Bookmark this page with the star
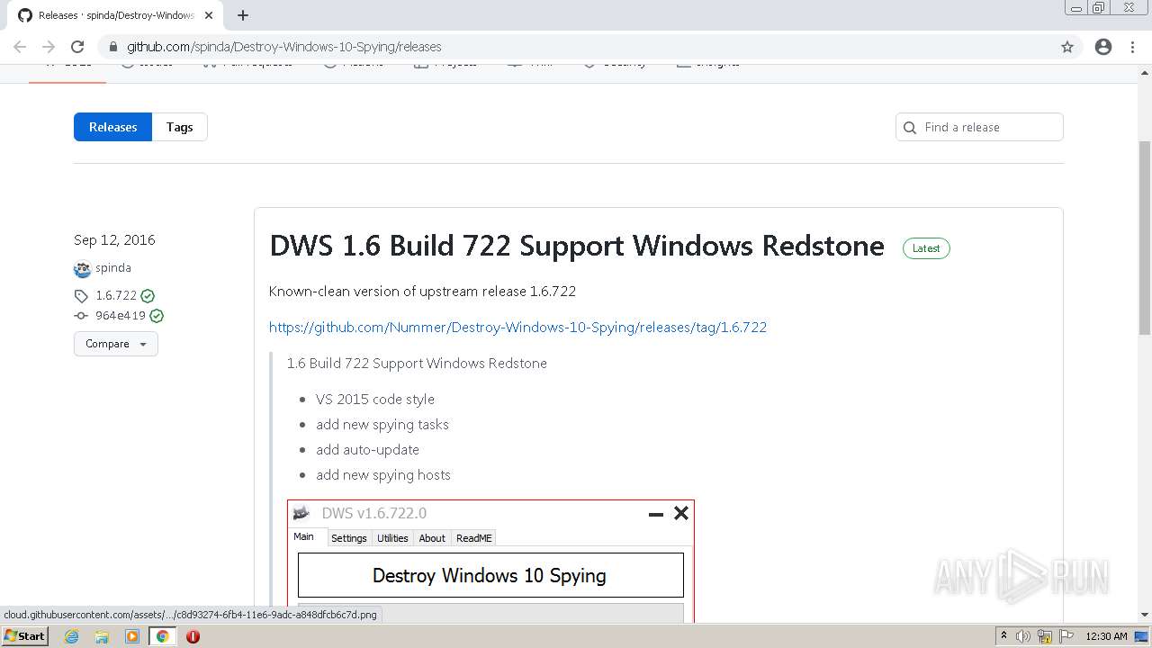1152x648 pixels. pos(1067,47)
